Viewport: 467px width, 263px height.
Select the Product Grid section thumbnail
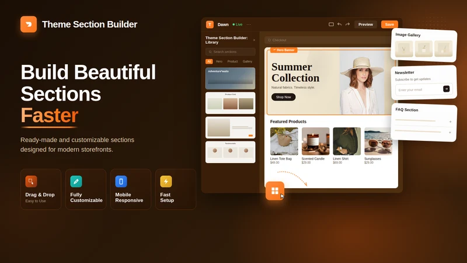(230, 103)
